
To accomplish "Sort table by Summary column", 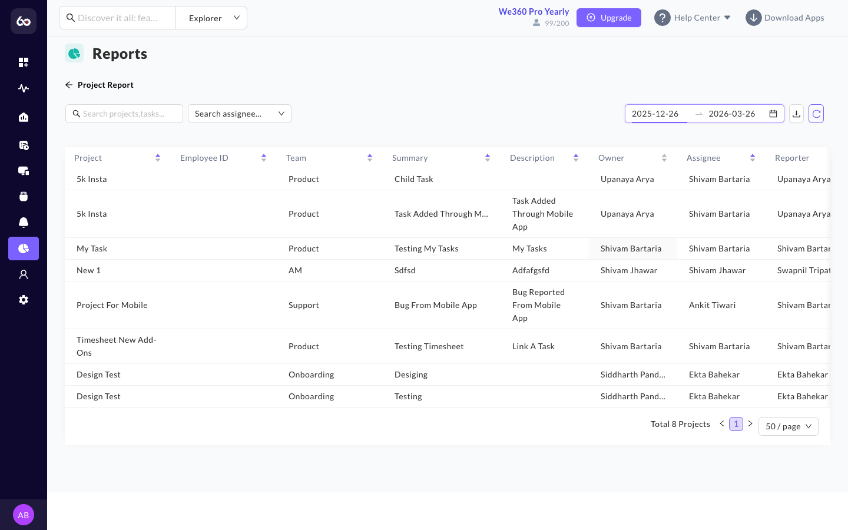I will pyautogui.click(x=488, y=158).
